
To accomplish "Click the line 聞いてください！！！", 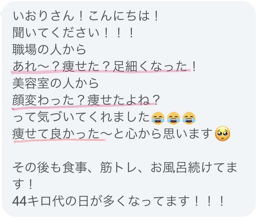I will click(x=73, y=33).
